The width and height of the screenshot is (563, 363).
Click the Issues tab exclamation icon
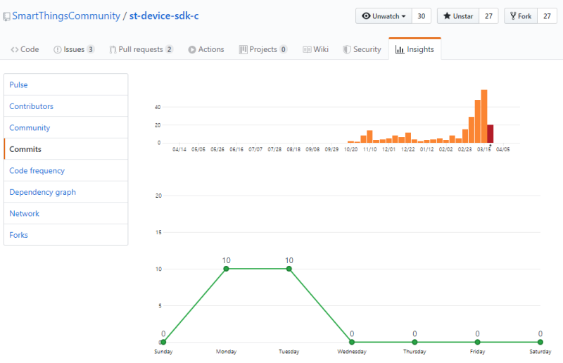[58, 49]
